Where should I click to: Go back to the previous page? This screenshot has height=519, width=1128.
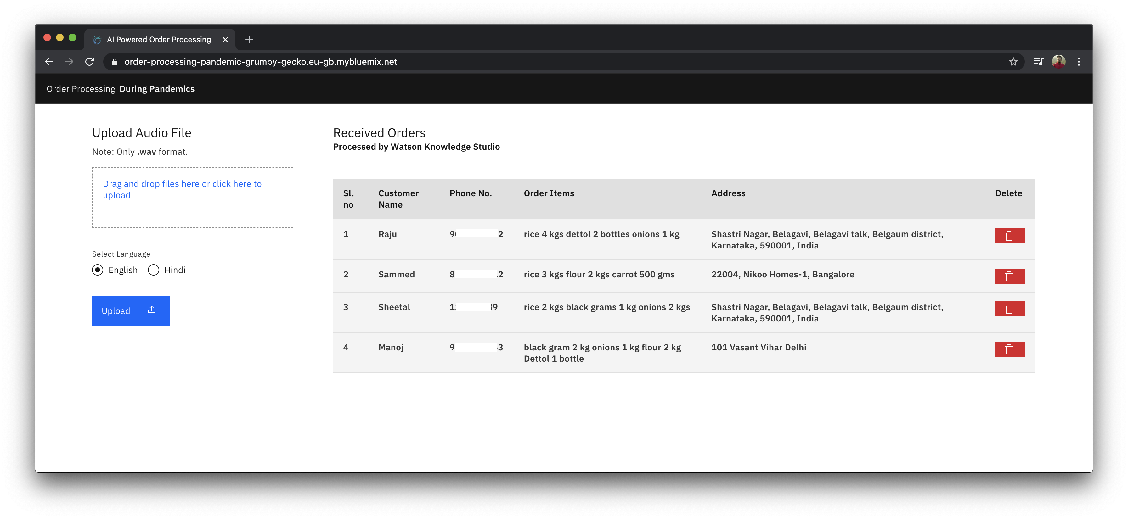coord(49,62)
